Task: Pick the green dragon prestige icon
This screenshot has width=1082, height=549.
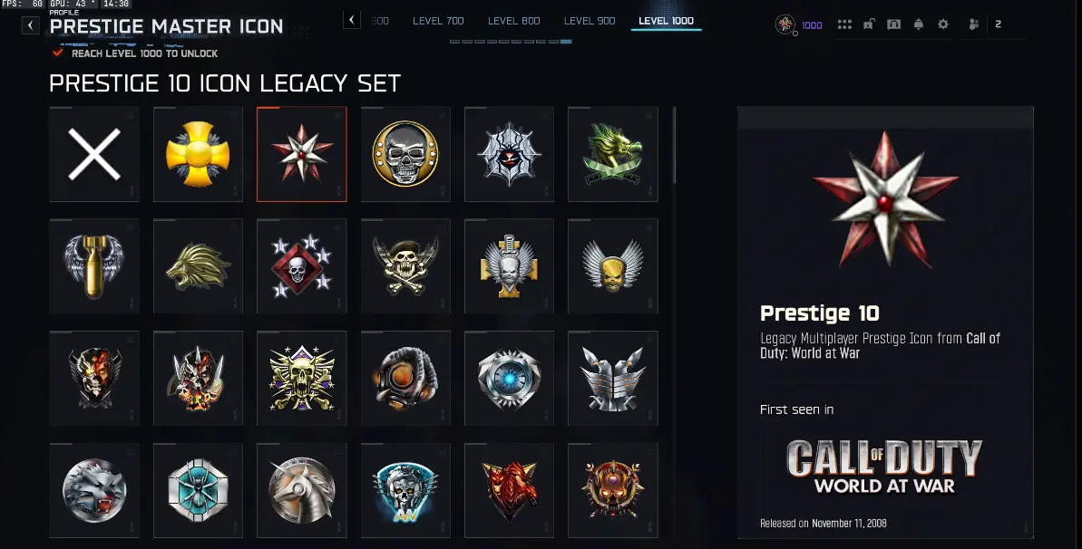Action: pyautogui.click(x=613, y=154)
